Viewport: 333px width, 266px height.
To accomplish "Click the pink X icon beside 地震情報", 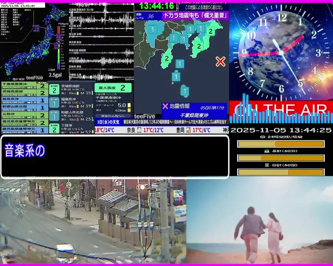I will pyautogui.click(x=165, y=106).
